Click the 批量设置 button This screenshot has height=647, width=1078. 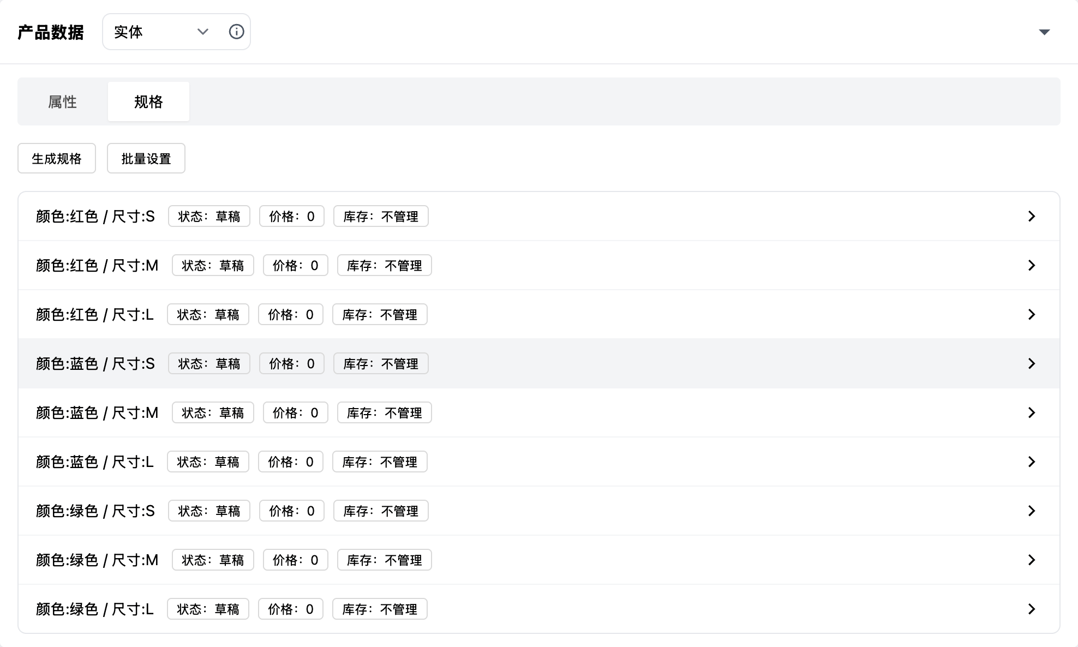(146, 159)
